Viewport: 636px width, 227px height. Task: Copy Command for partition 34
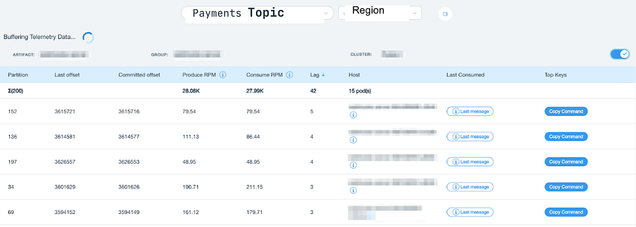click(x=566, y=187)
